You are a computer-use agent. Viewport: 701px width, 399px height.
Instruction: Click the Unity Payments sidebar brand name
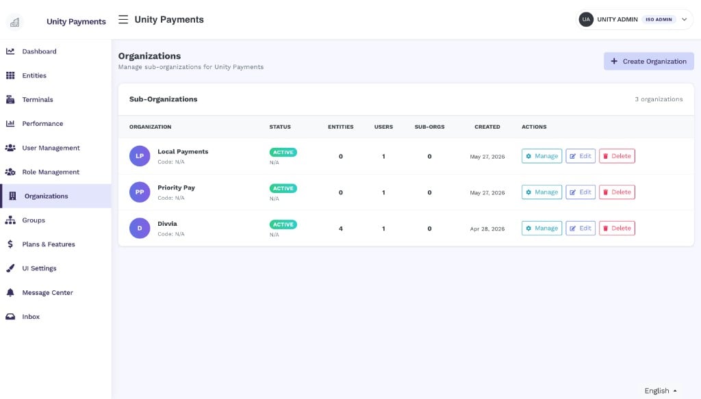pos(76,22)
